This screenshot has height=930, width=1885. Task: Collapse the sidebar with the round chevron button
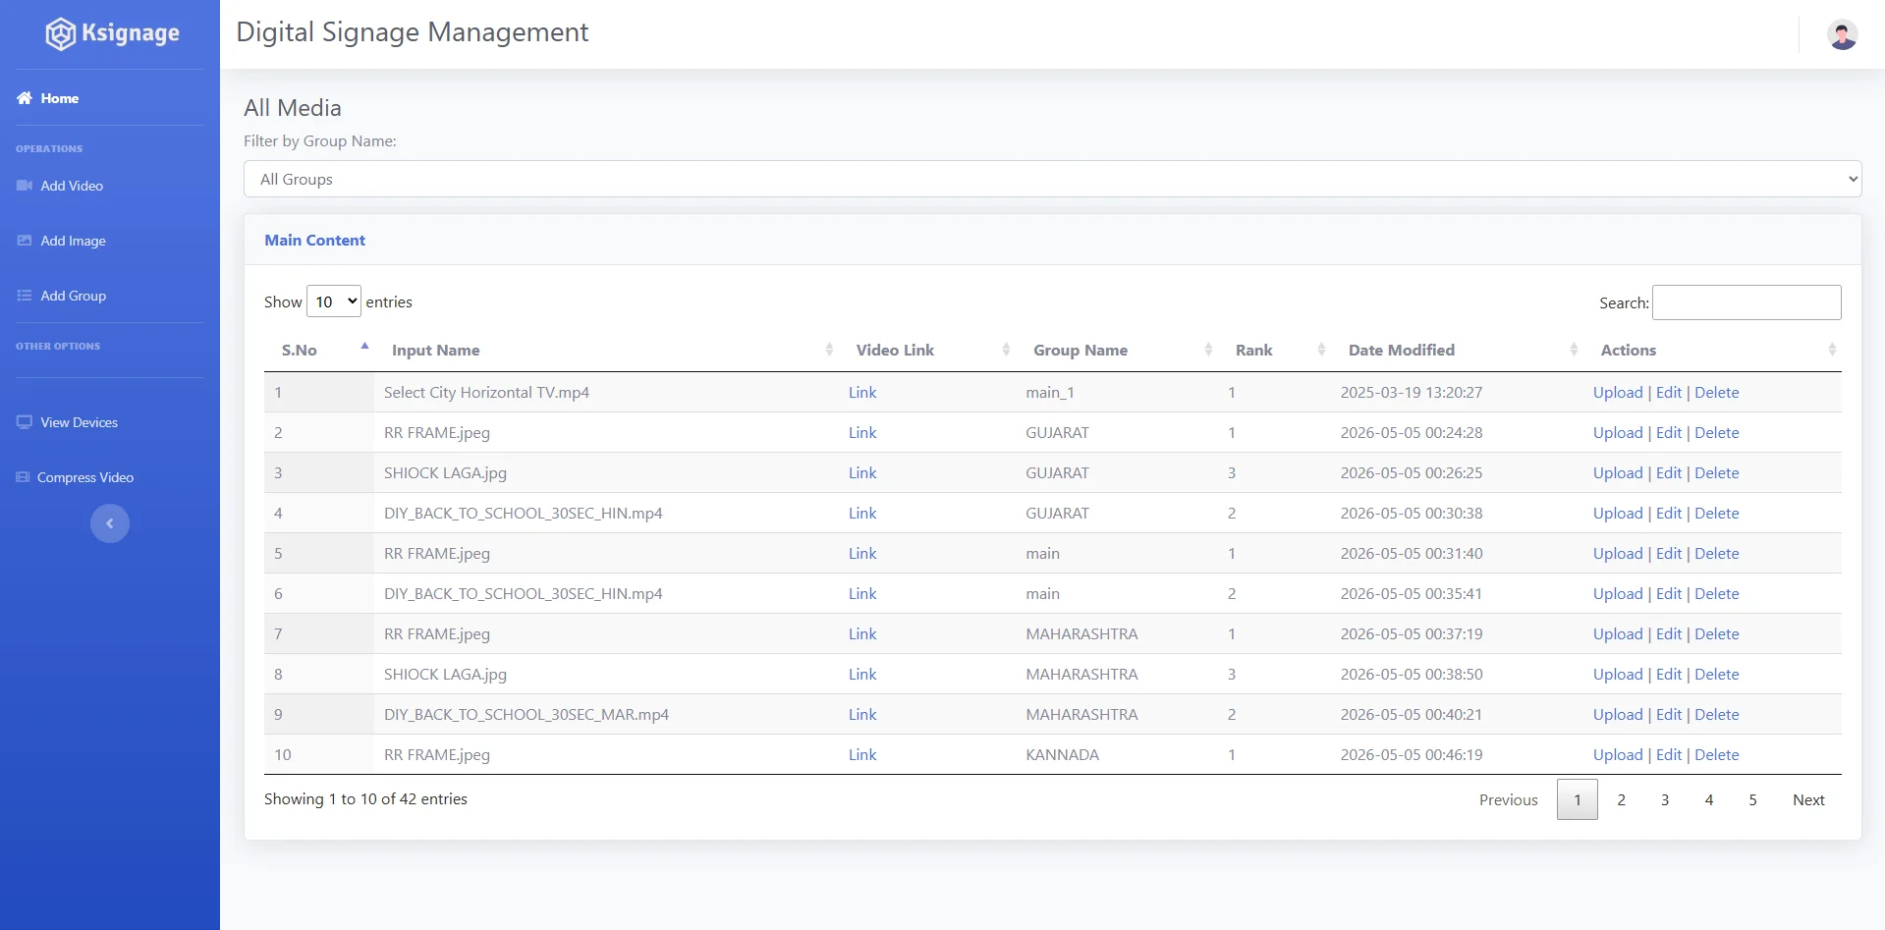pos(110,523)
